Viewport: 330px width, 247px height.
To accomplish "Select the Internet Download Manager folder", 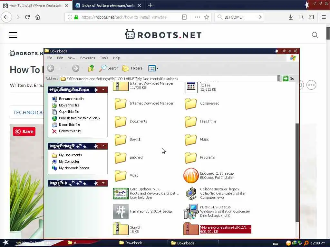I will tap(144, 104).
